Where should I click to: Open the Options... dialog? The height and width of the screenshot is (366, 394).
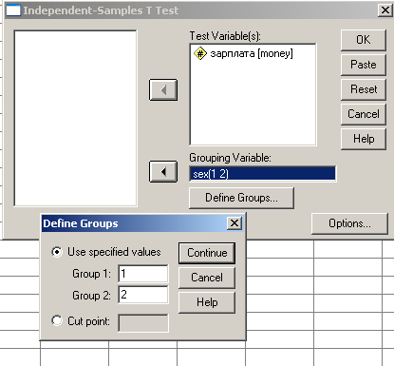349,223
